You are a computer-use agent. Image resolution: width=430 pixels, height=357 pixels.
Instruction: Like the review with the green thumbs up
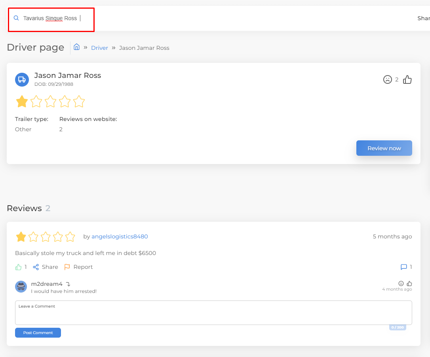pos(18,267)
